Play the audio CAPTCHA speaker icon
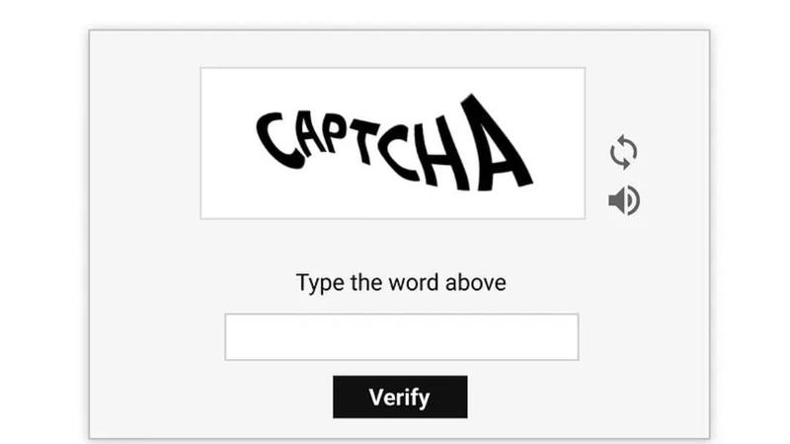The image size is (790, 444). coord(624,200)
